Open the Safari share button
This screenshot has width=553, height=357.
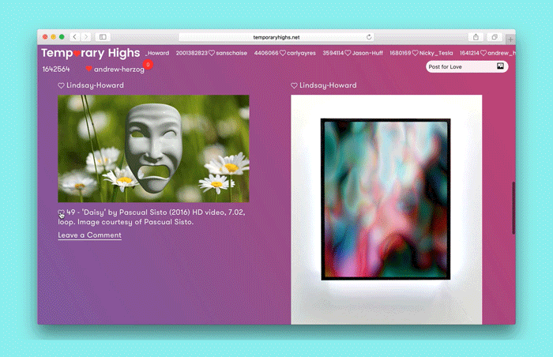pyautogui.click(x=476, y=36)
